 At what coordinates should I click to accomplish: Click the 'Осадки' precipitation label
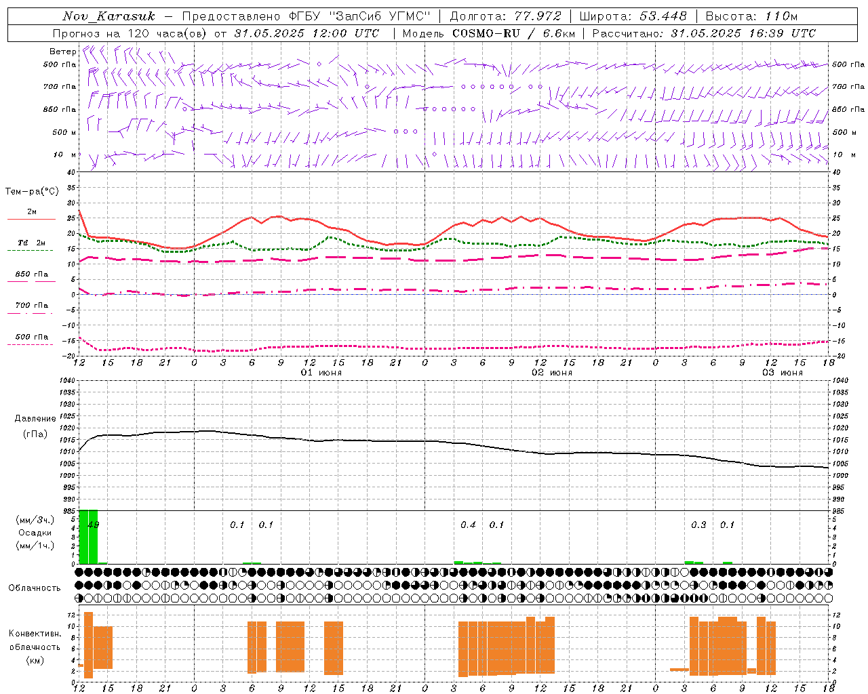click(x=35, y=533)
